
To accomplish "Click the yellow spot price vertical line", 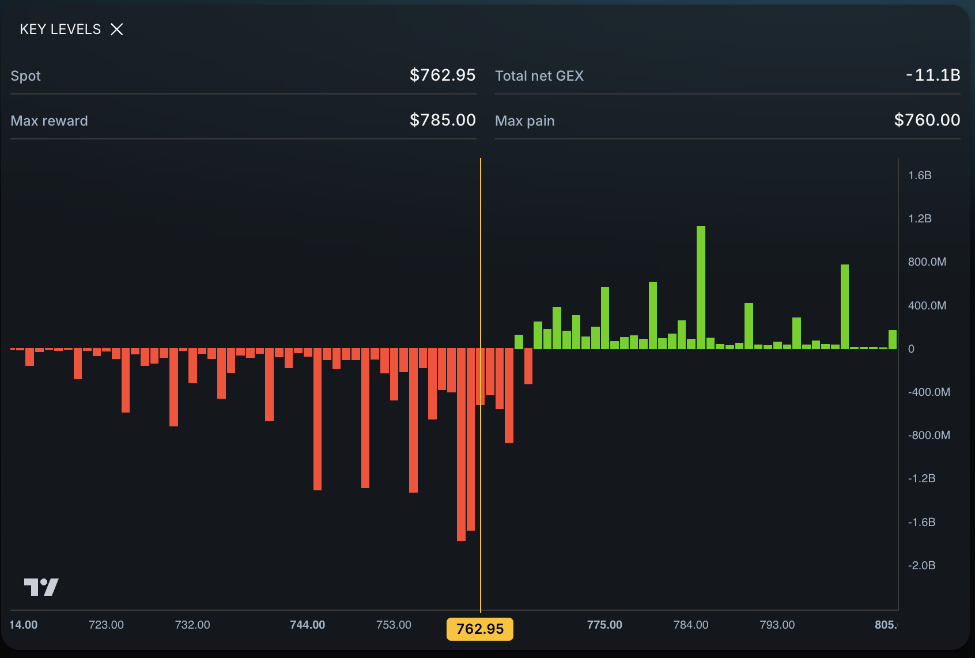I will [x=481, y=385].
